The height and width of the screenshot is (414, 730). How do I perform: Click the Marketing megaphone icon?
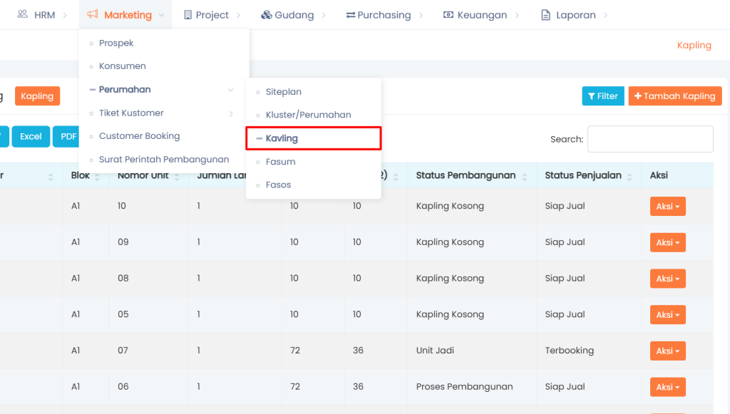click(93, 15)
